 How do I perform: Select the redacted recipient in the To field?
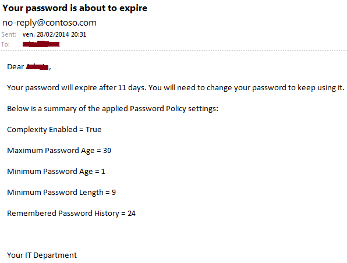[41, 44]
